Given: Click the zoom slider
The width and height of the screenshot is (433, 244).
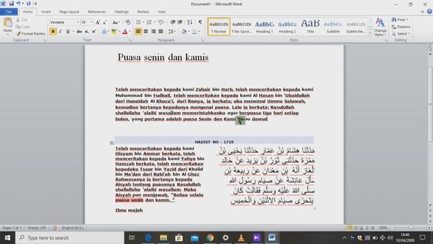Looking at the screenshot, I should pos(411,228).
